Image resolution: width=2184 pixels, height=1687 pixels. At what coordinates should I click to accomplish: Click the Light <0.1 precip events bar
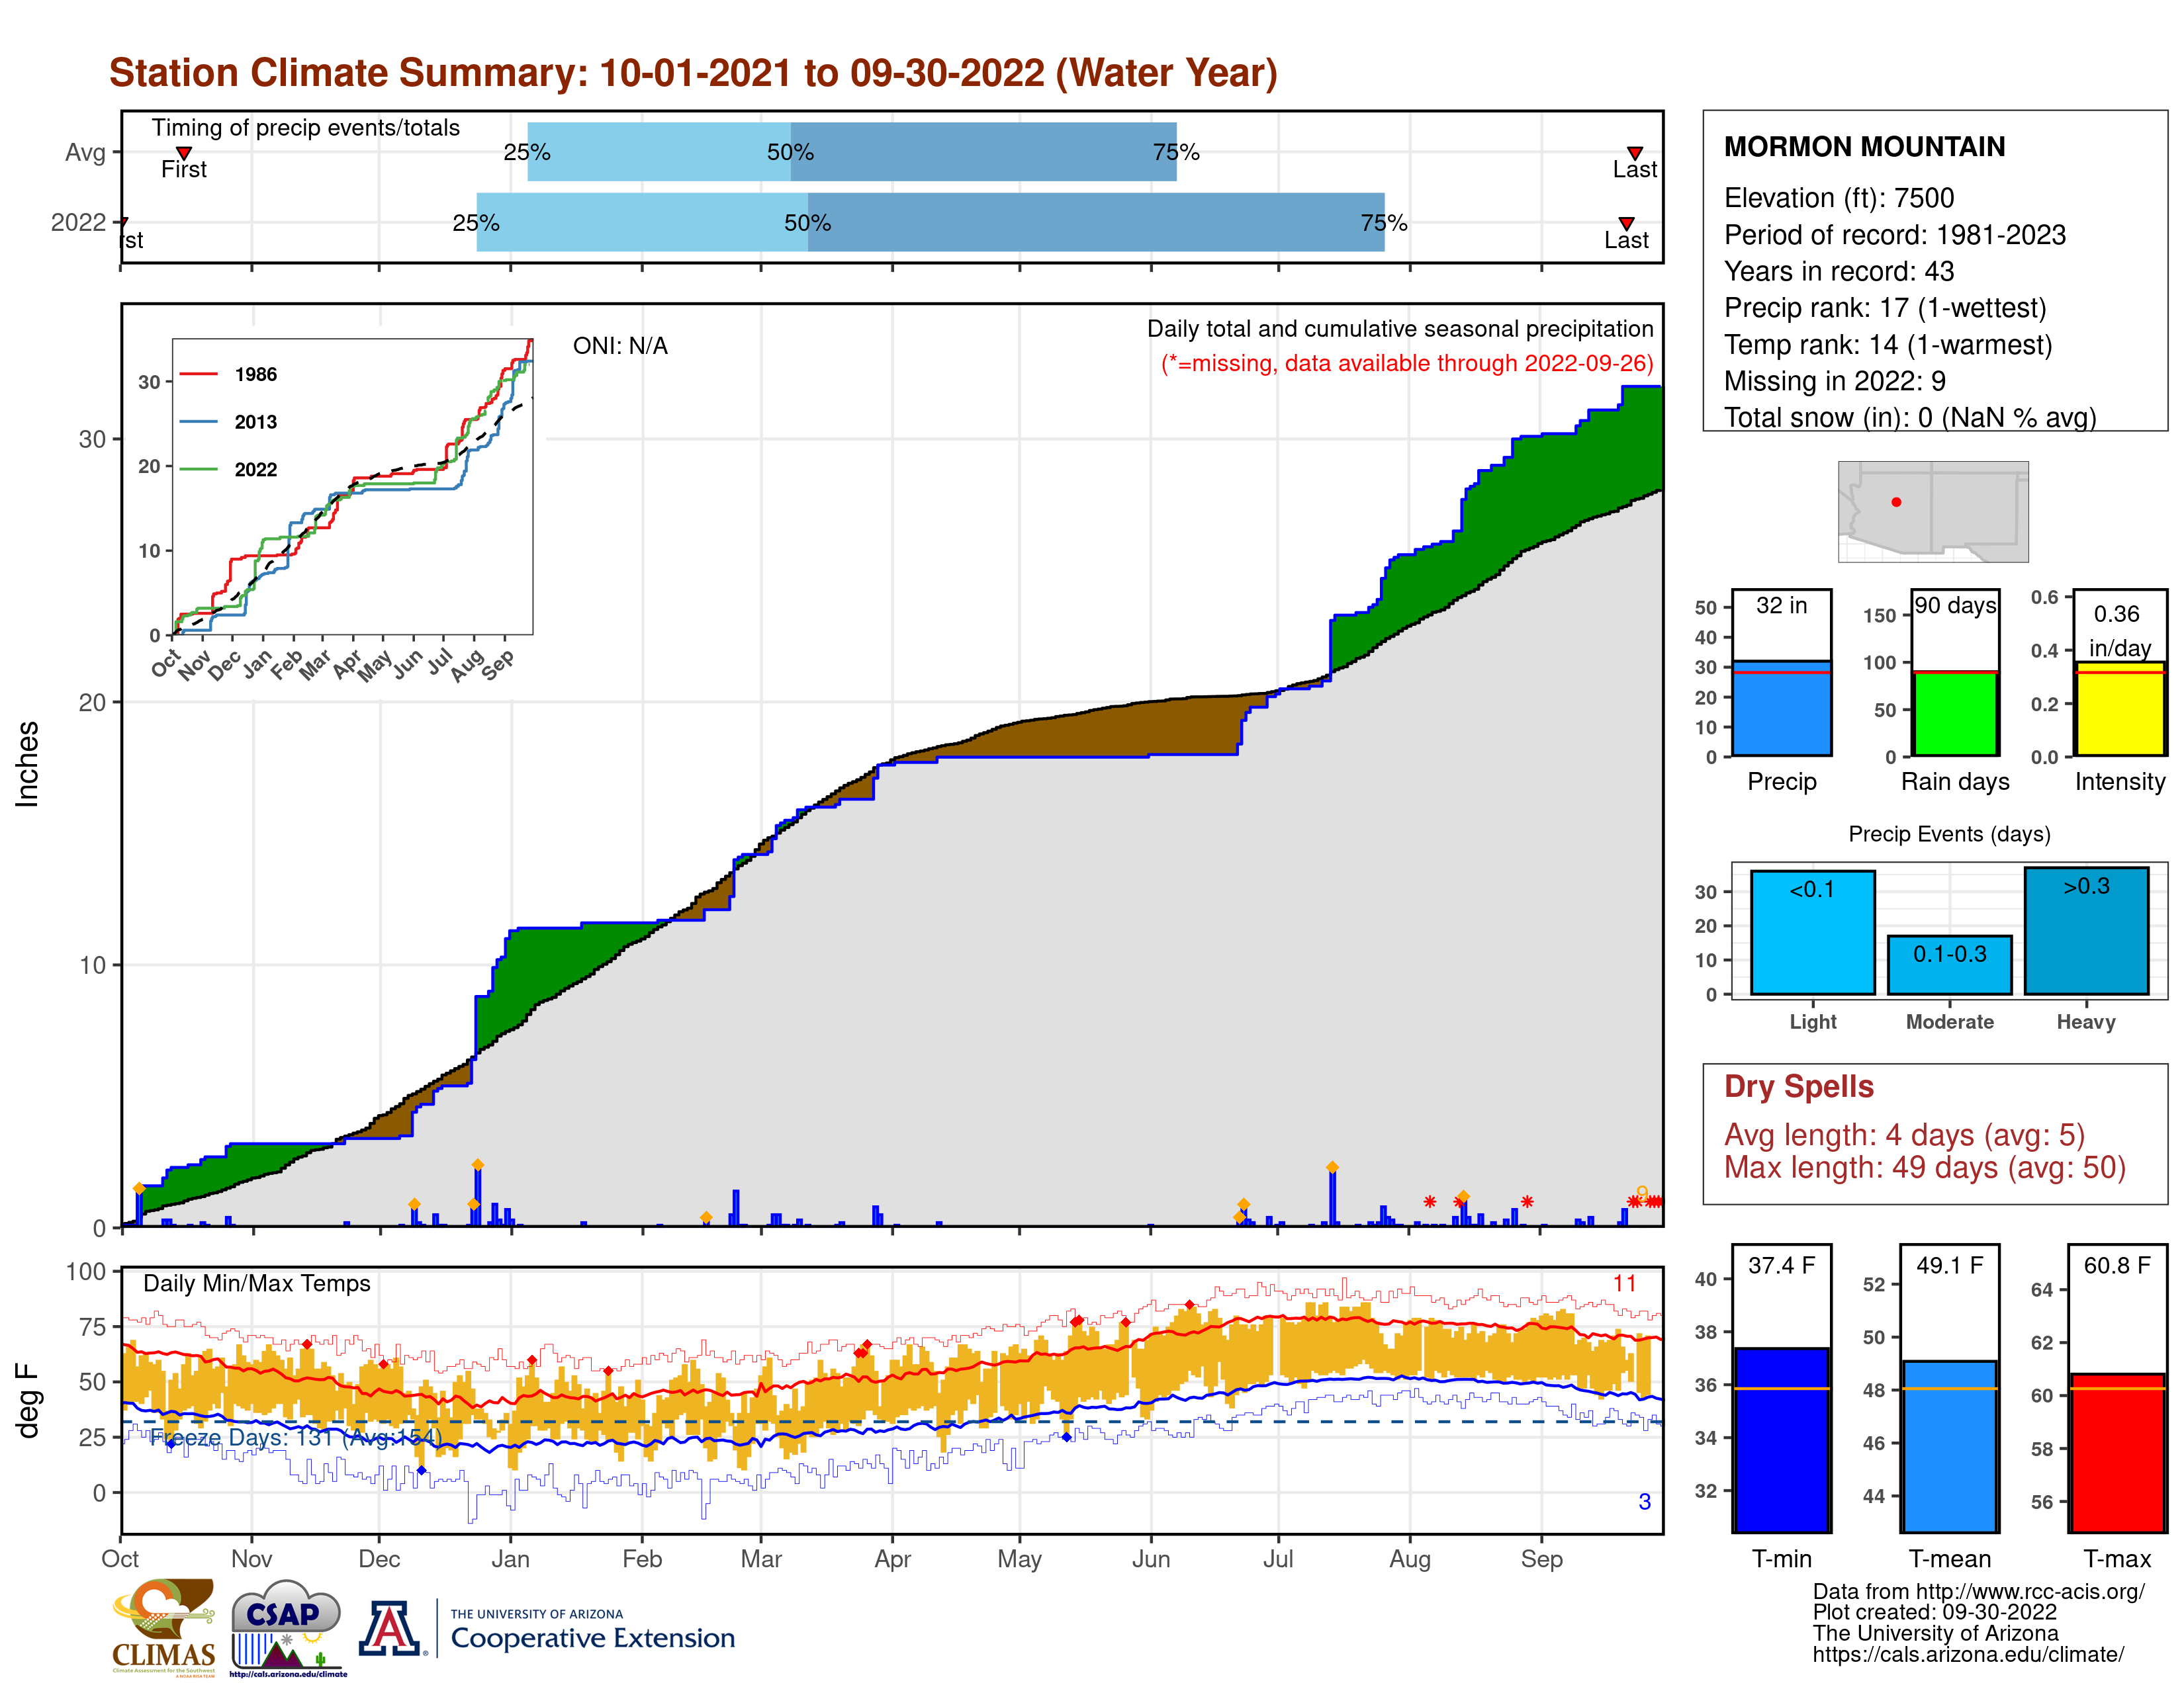tap(1812, 932)
